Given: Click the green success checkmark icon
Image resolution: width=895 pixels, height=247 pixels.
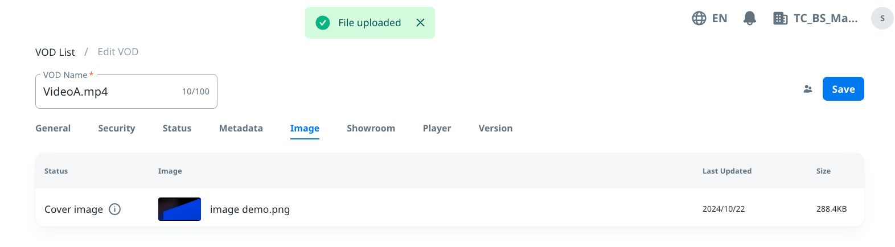Looking at the screenshot, I should tap(323, 23).
